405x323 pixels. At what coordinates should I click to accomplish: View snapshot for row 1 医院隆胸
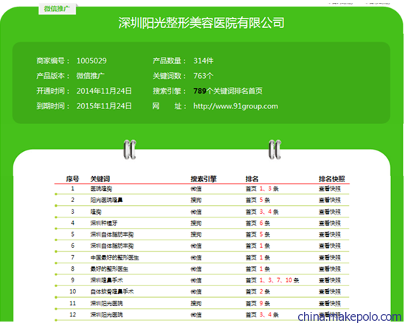[x=330, y=189]
